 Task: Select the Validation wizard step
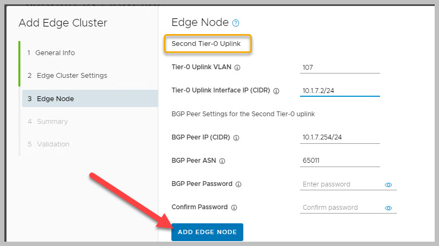[x=53, y=144]
